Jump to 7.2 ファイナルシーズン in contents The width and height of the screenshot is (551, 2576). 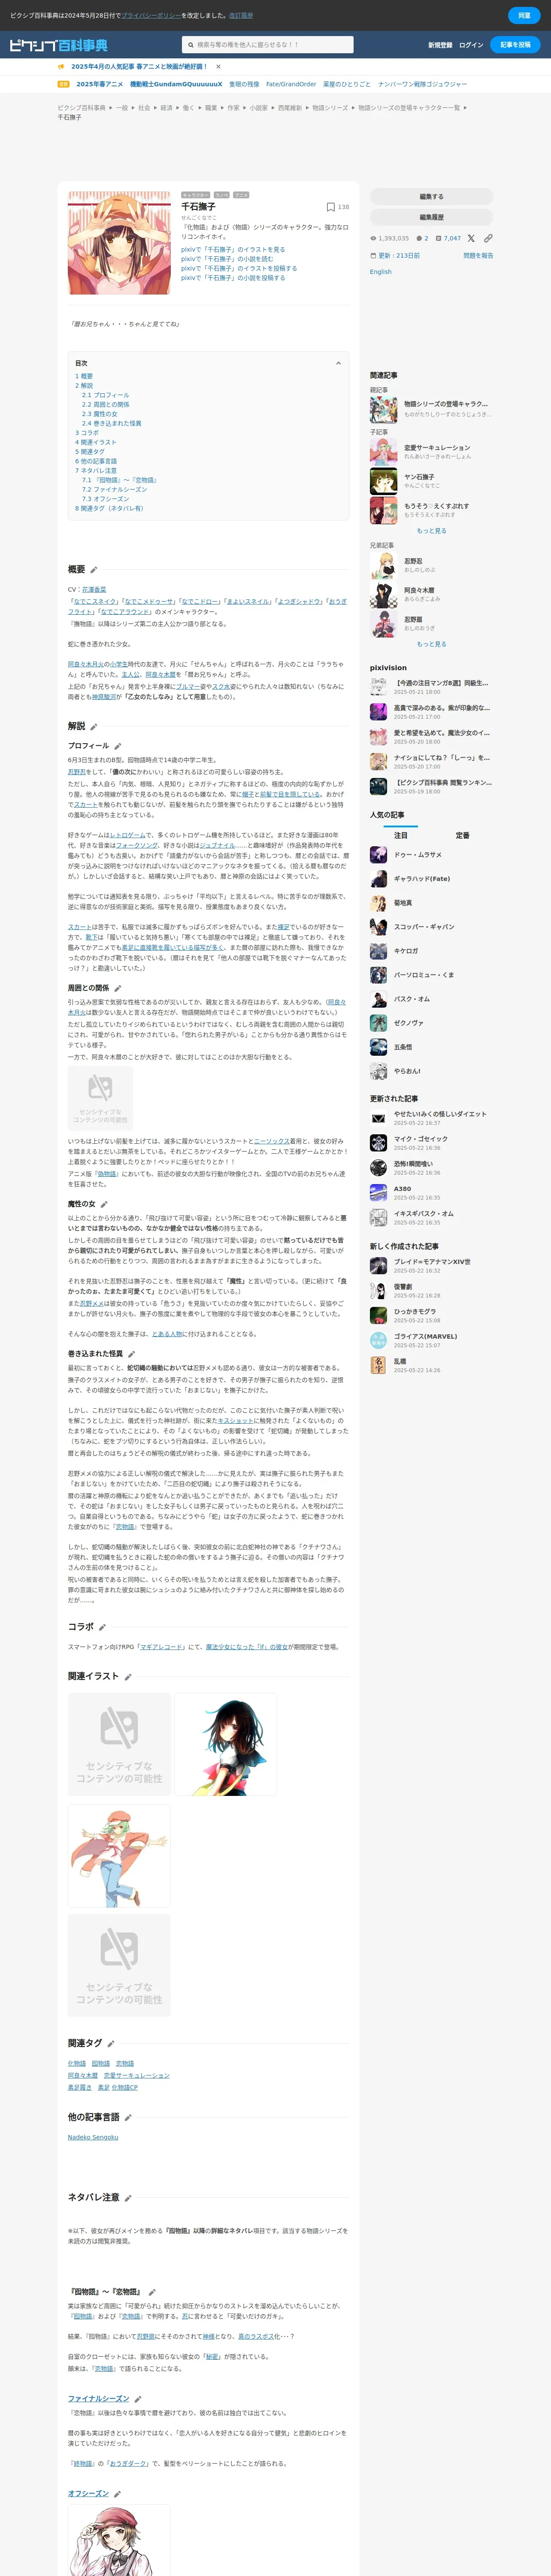tap(114, 489)
